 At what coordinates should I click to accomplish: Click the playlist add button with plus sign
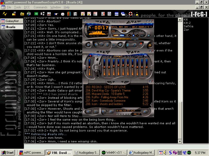point(88,112)
